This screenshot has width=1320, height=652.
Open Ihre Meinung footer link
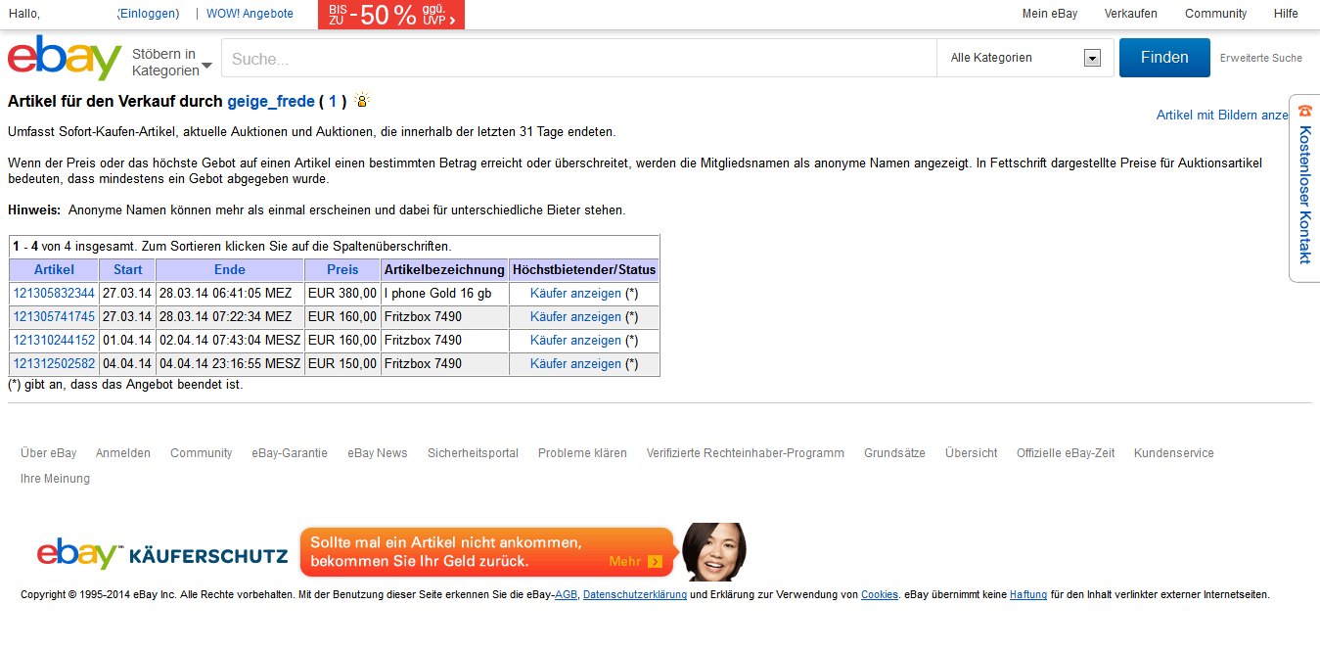[55, 479]
